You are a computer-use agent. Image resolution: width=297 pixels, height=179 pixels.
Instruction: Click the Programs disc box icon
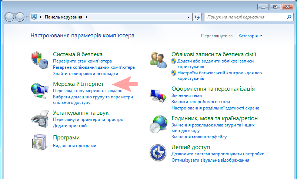pyautogui.click(x=39, y=142)
